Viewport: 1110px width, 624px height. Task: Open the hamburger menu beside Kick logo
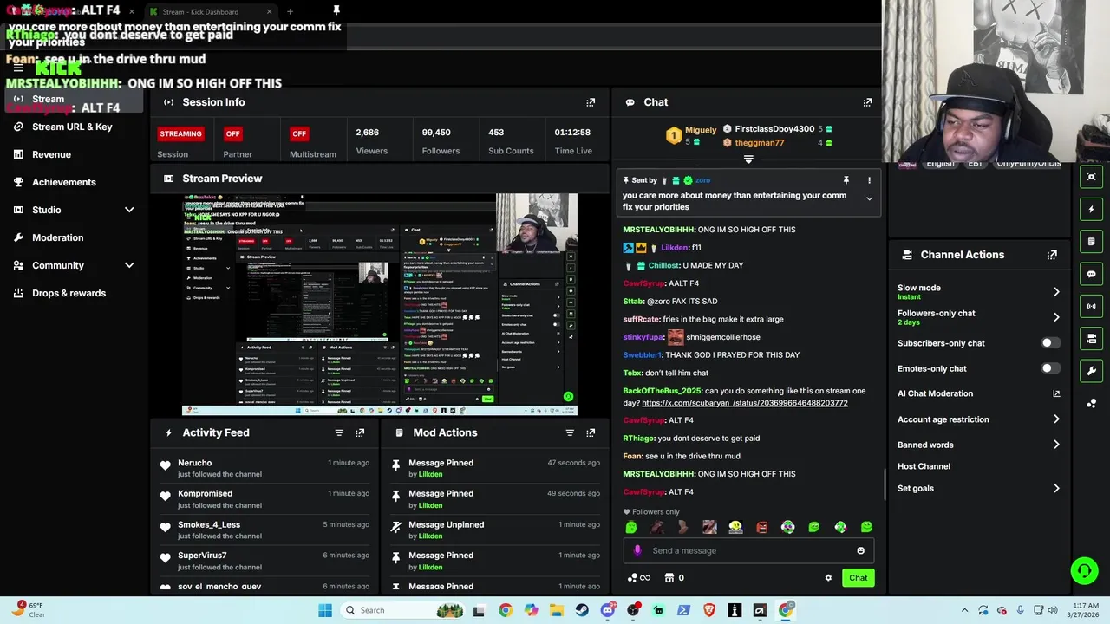coord(17,68)
